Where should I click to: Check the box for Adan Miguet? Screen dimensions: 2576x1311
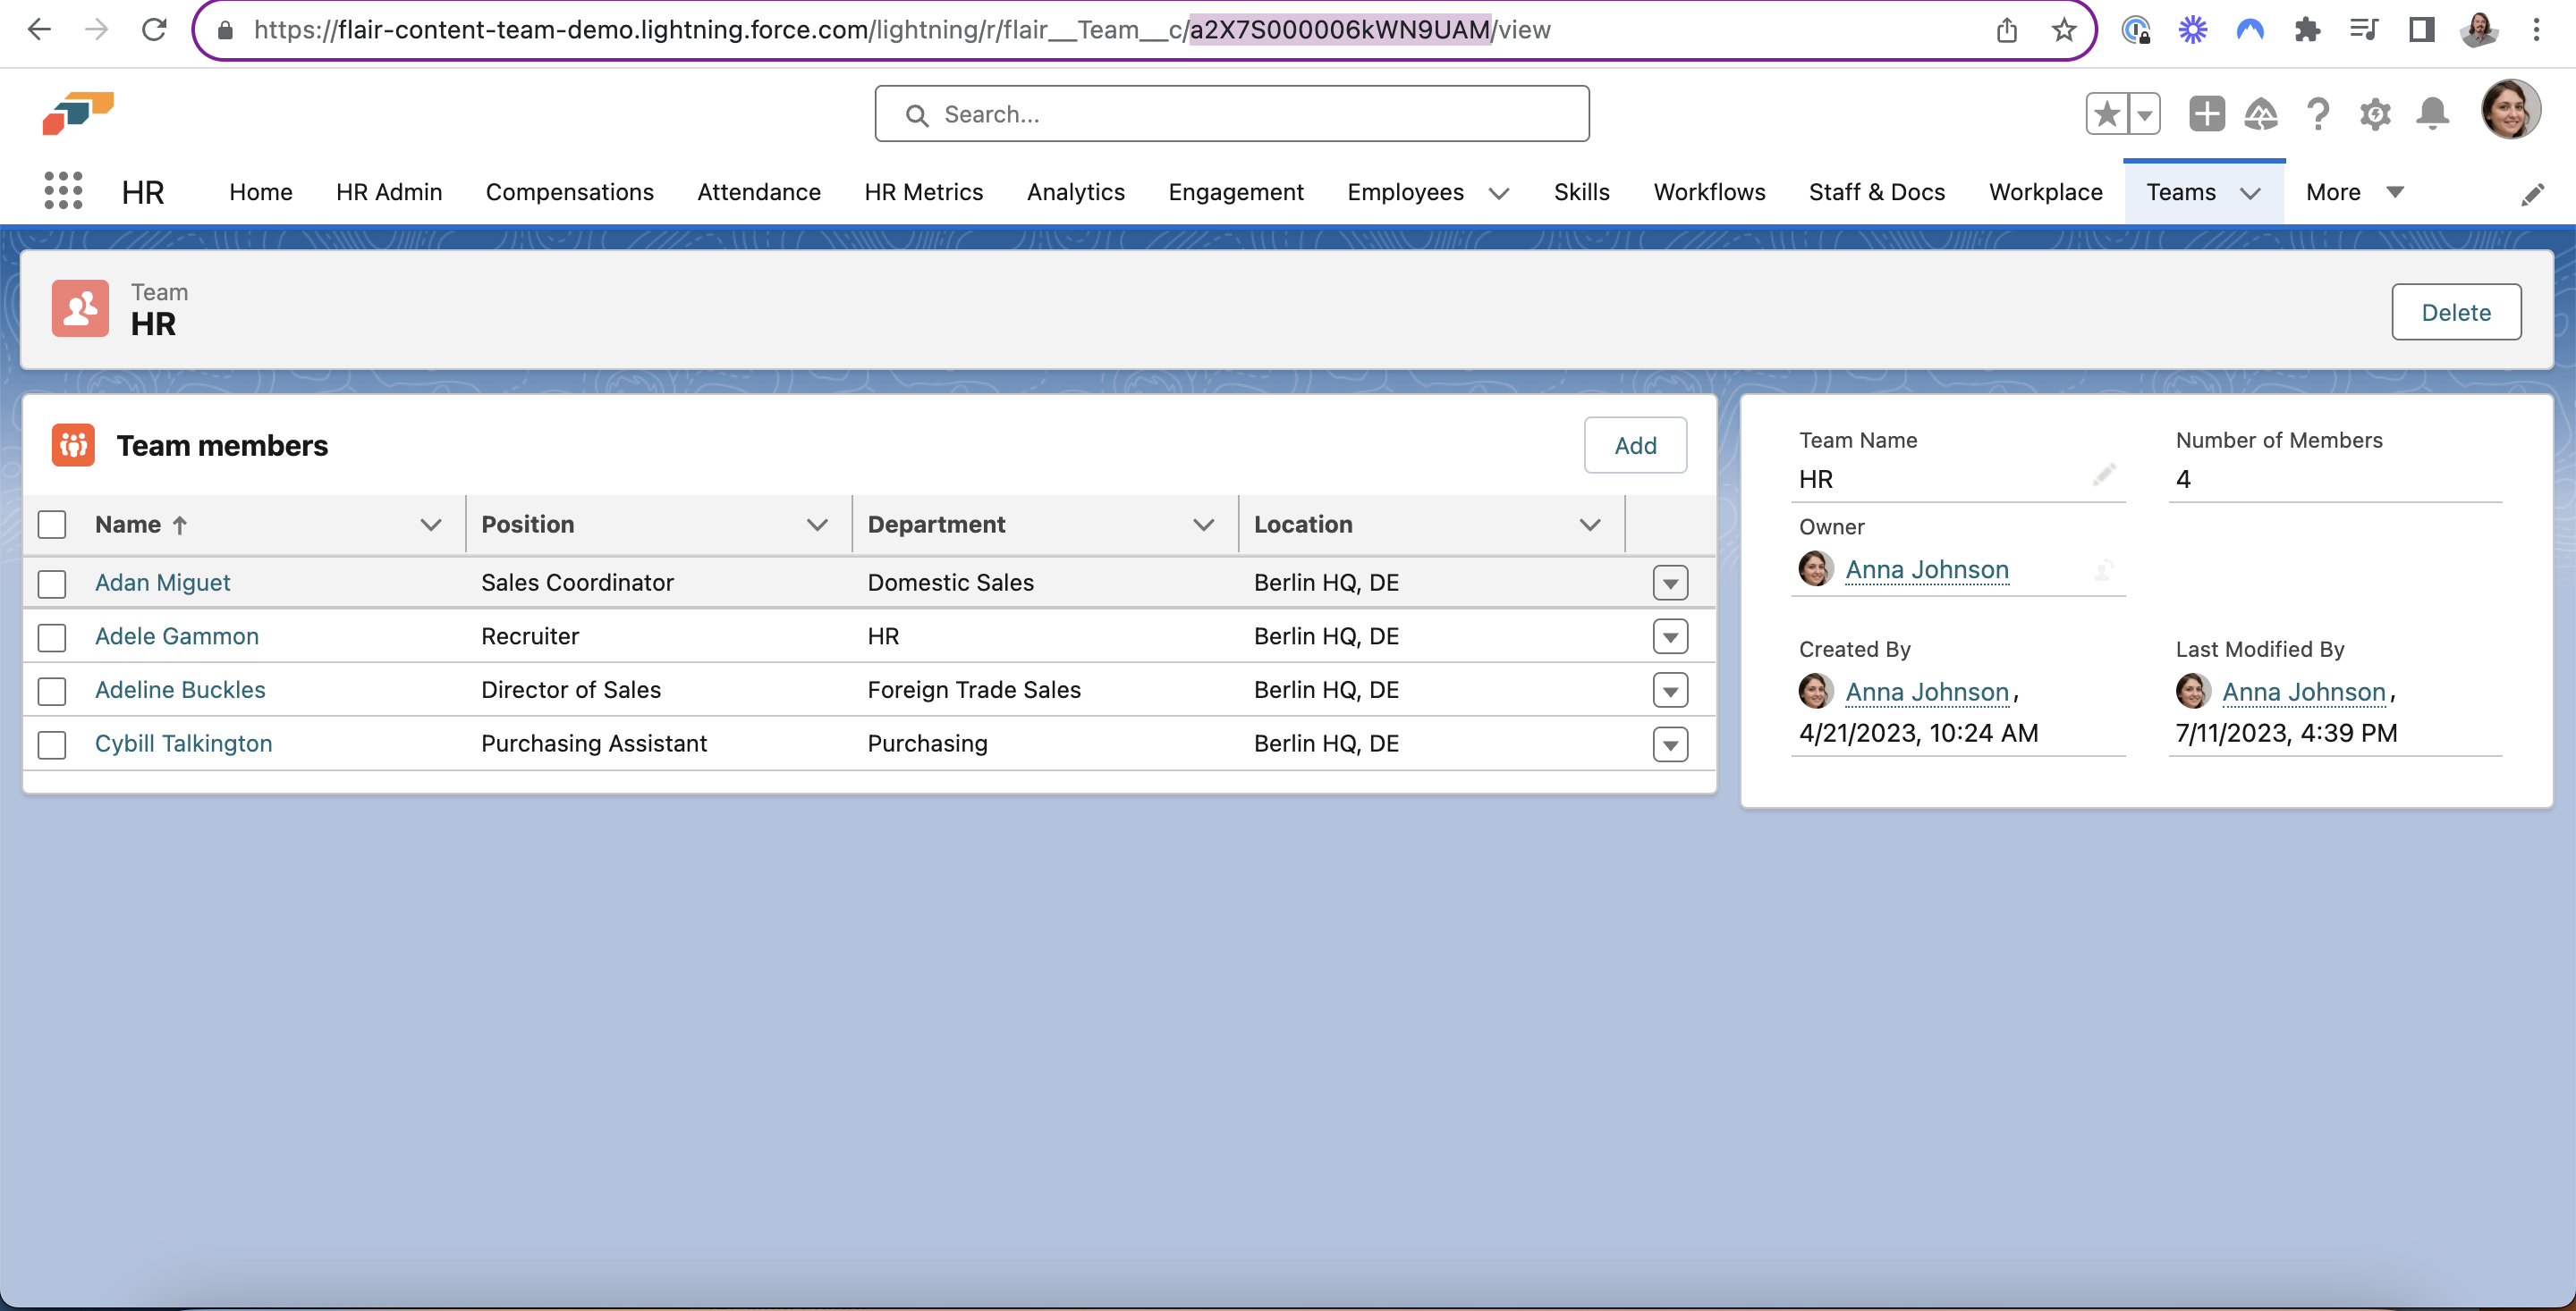click(52, 584)
